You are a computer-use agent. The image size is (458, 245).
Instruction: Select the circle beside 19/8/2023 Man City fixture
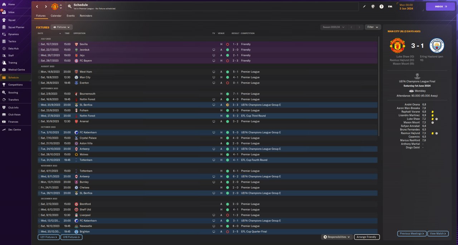click(39, 77)
